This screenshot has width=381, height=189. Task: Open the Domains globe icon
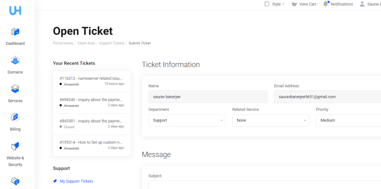tap(15, 60)
